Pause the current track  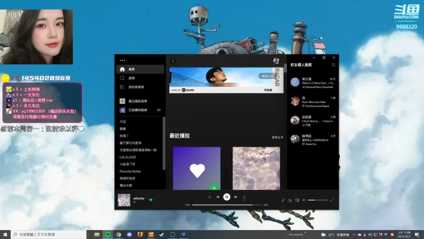pos(227,197)
